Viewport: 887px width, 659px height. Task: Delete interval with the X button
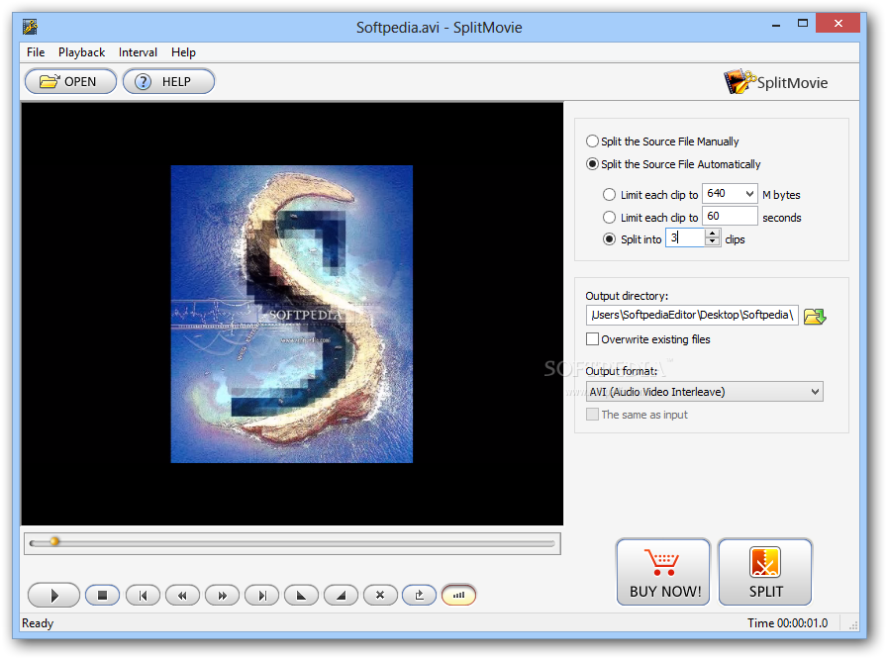point(380,595)
